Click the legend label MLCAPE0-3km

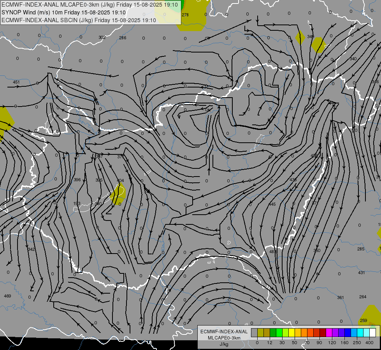pyautogui.click(x=224, y=338)
